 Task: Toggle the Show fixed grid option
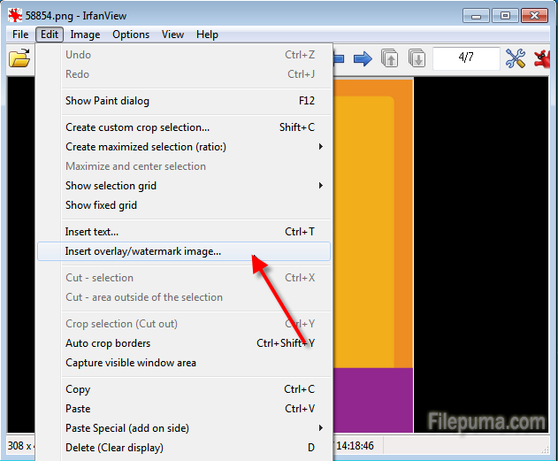pyautogui.click(x=101, y=205)
